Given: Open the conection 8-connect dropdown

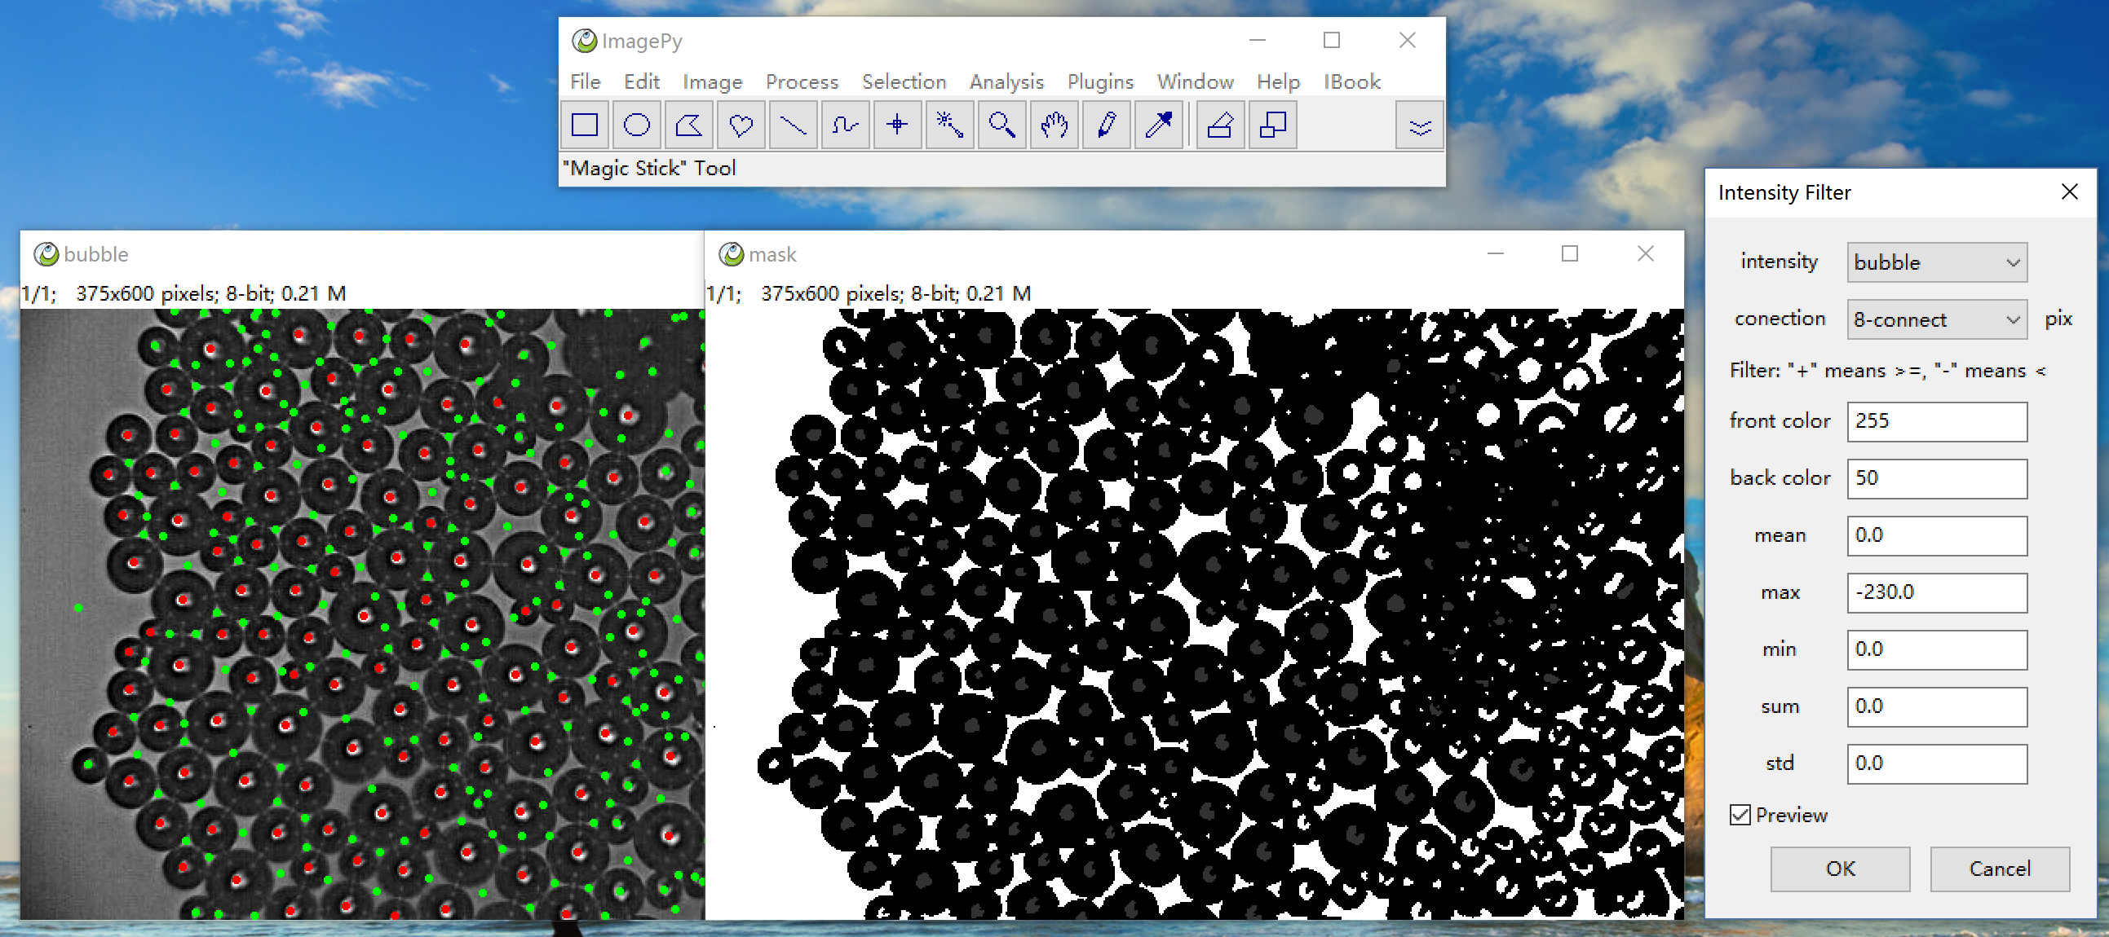Looking at the screenshot, I should pos(1936,319).
